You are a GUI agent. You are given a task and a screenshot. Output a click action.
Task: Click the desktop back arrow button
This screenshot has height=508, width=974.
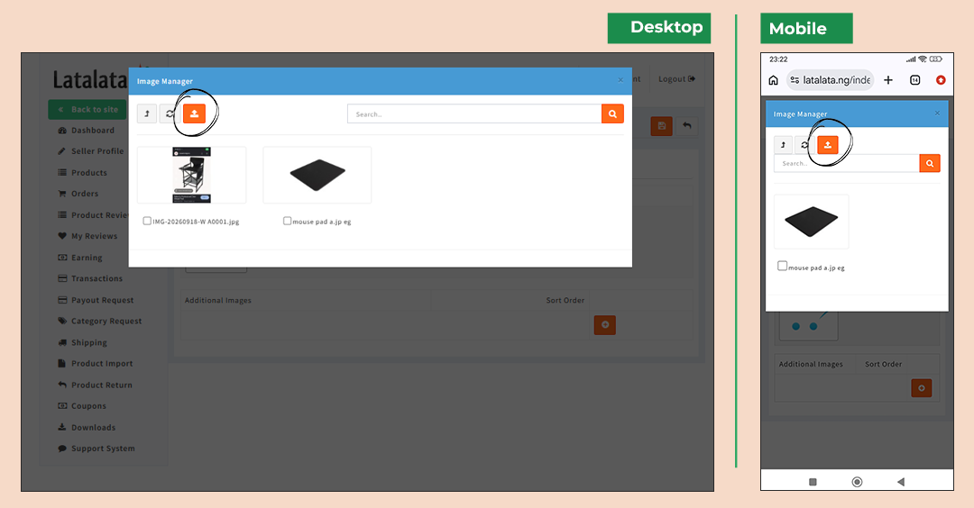[x=687, y=126]
